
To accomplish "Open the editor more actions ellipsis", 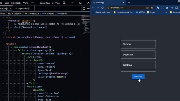I will click(88, 8).
